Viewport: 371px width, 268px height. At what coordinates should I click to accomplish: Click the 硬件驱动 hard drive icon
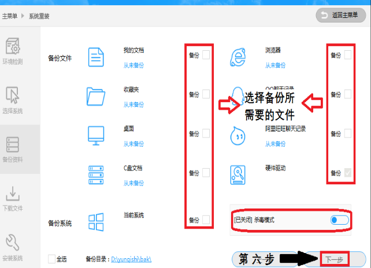pos(238,175)
